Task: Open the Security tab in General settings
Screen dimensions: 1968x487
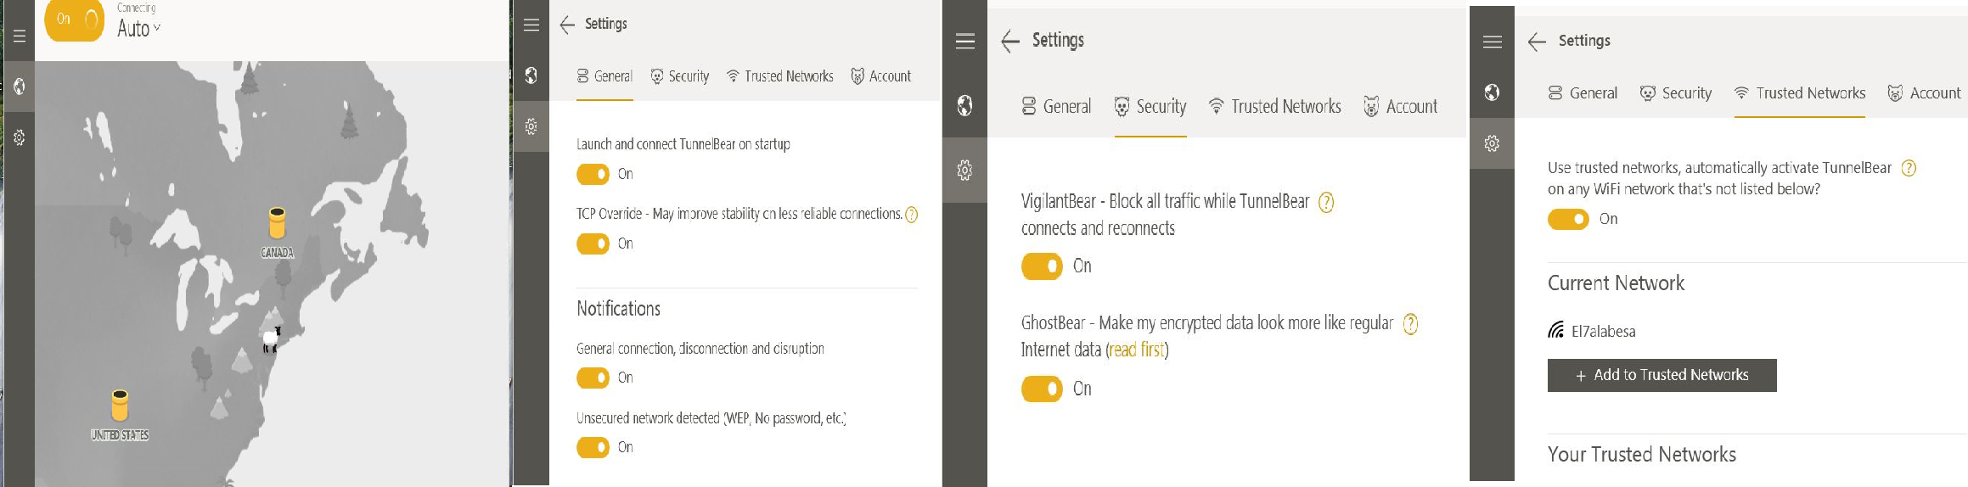Action: pos(679,76)
